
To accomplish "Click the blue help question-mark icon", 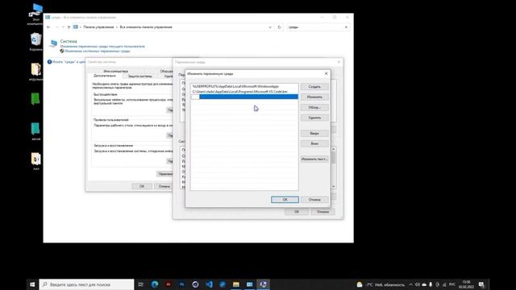I will coord(49,62).
